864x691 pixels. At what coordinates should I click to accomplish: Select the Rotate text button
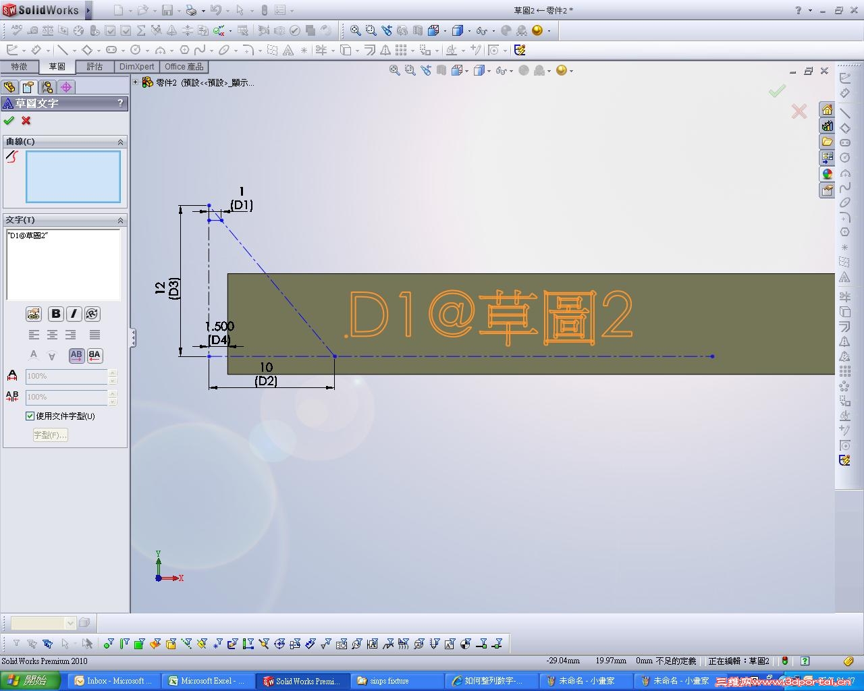click(92, 314)
